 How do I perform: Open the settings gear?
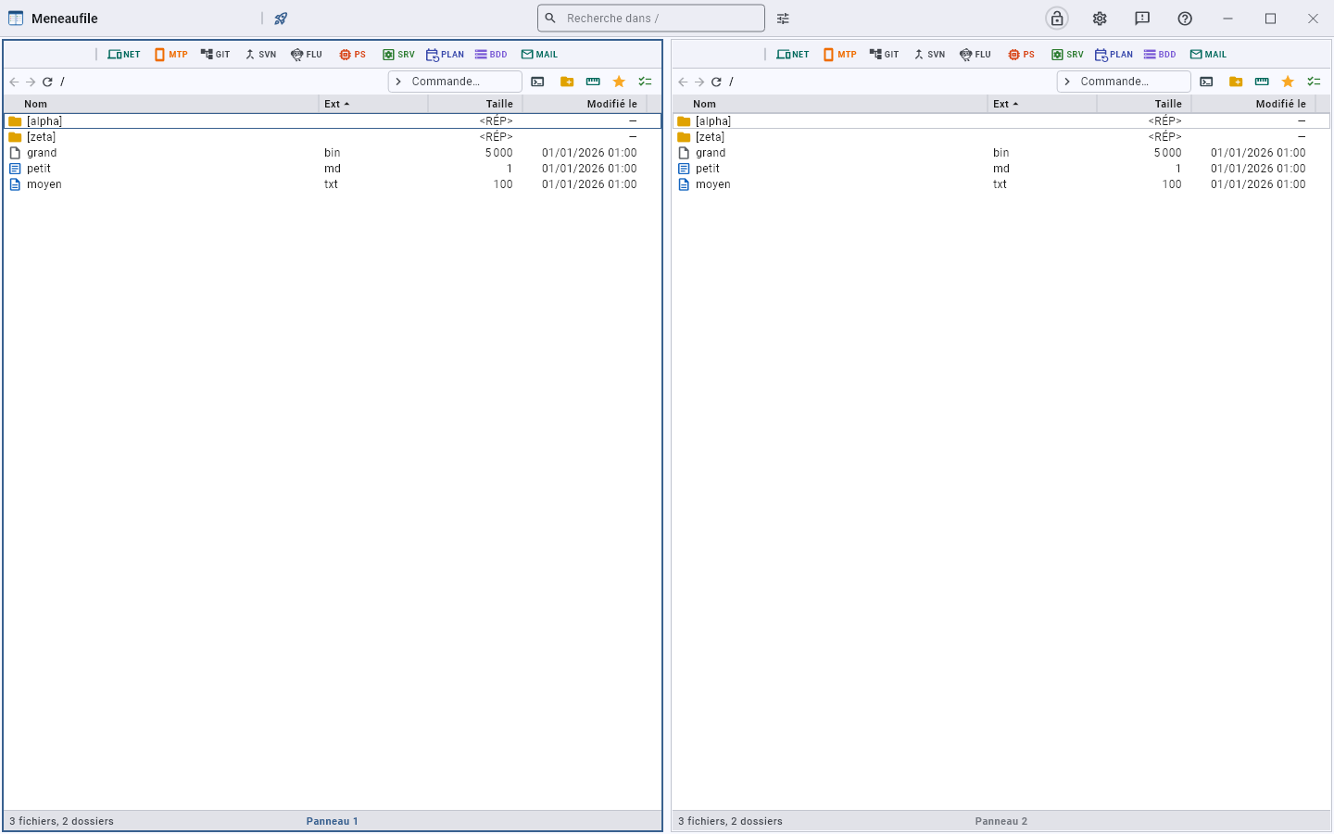(1100, 19)
